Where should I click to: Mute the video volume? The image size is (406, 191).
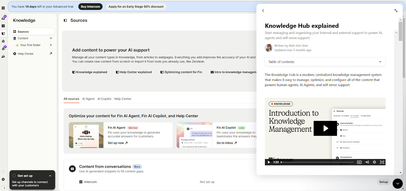click(x=367, y=162)
